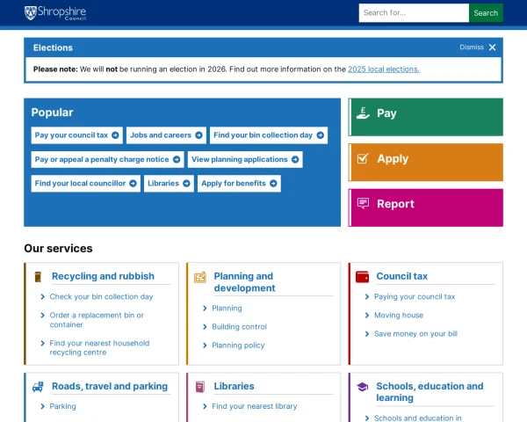This screenshot has width=527, height=422.
Task: Click the chevron before Find your nearest library
Action: coord(205,406)
